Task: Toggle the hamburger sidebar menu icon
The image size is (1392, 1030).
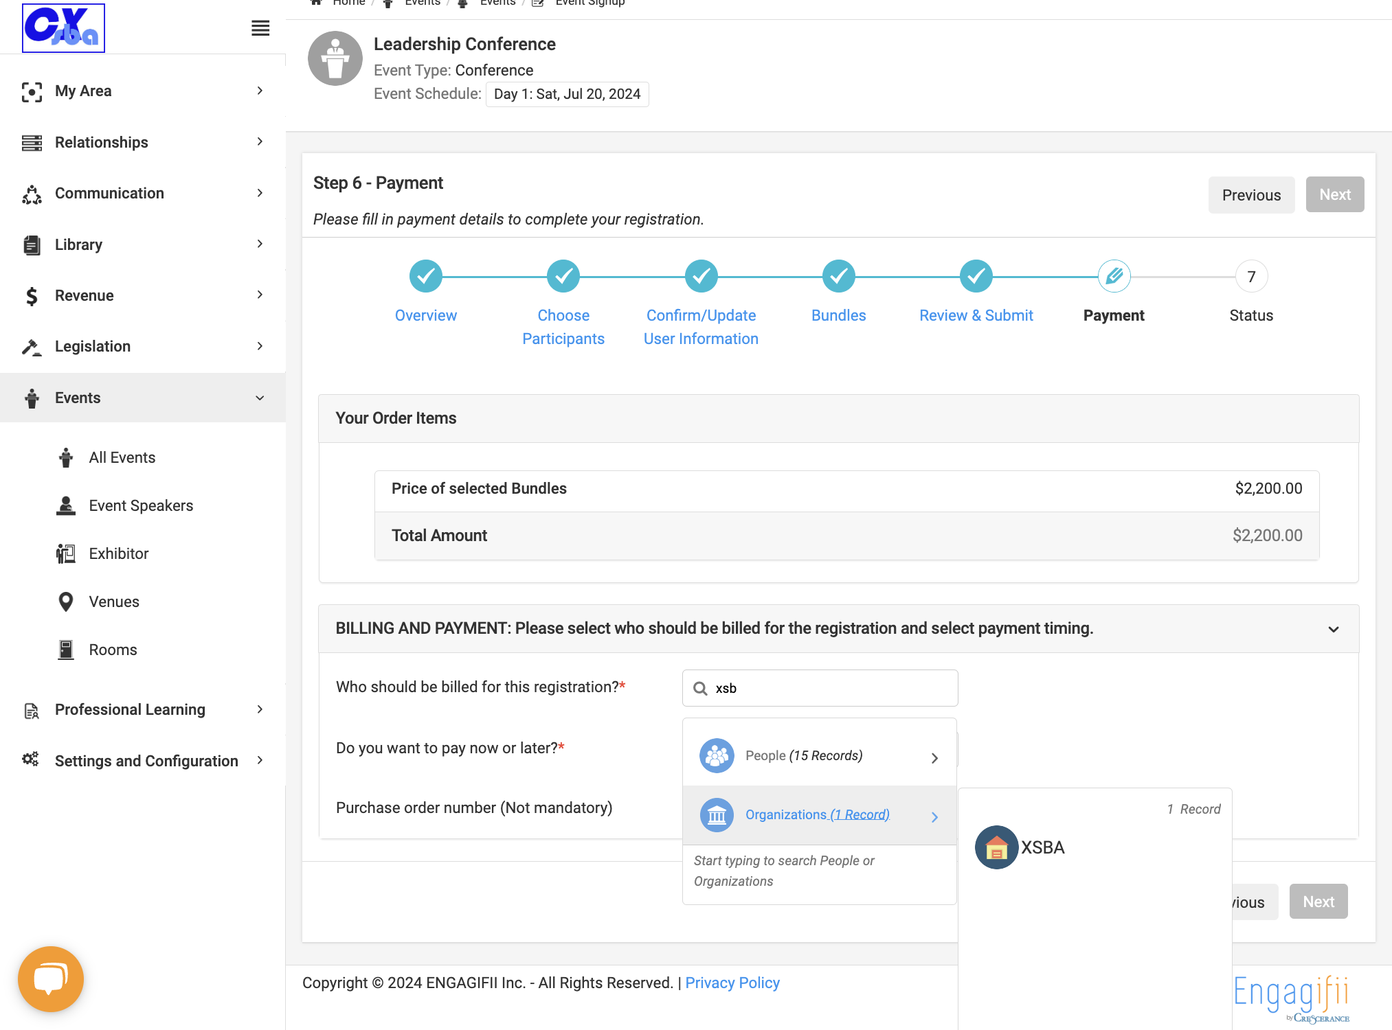Action: [x=260, y=28]
